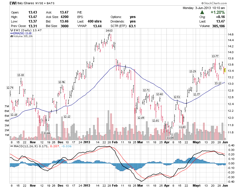Click the P/E label
The width and height of the screenshot is (239, 188).
click(80, 12)
